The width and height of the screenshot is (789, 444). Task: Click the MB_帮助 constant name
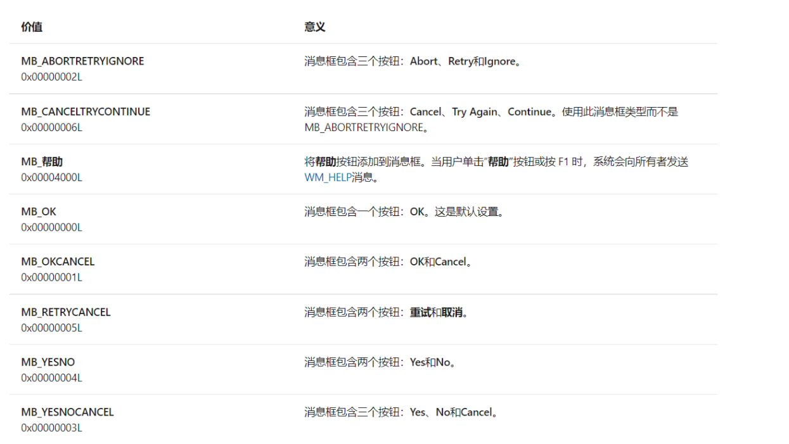pyautogui.click(x=42, y=162)
